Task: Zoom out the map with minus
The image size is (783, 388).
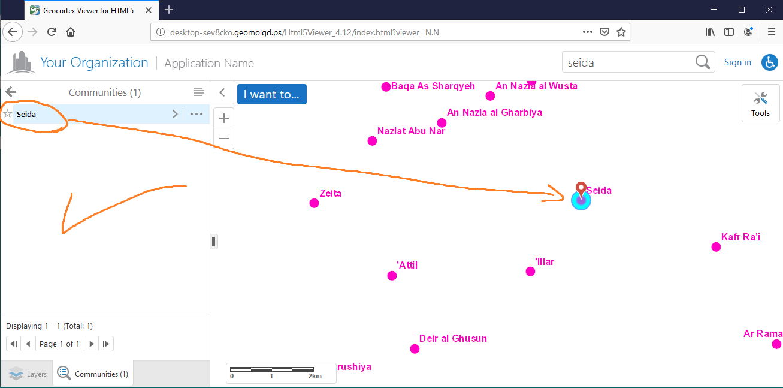Action: pyautogui.click(x=224, y=139)
